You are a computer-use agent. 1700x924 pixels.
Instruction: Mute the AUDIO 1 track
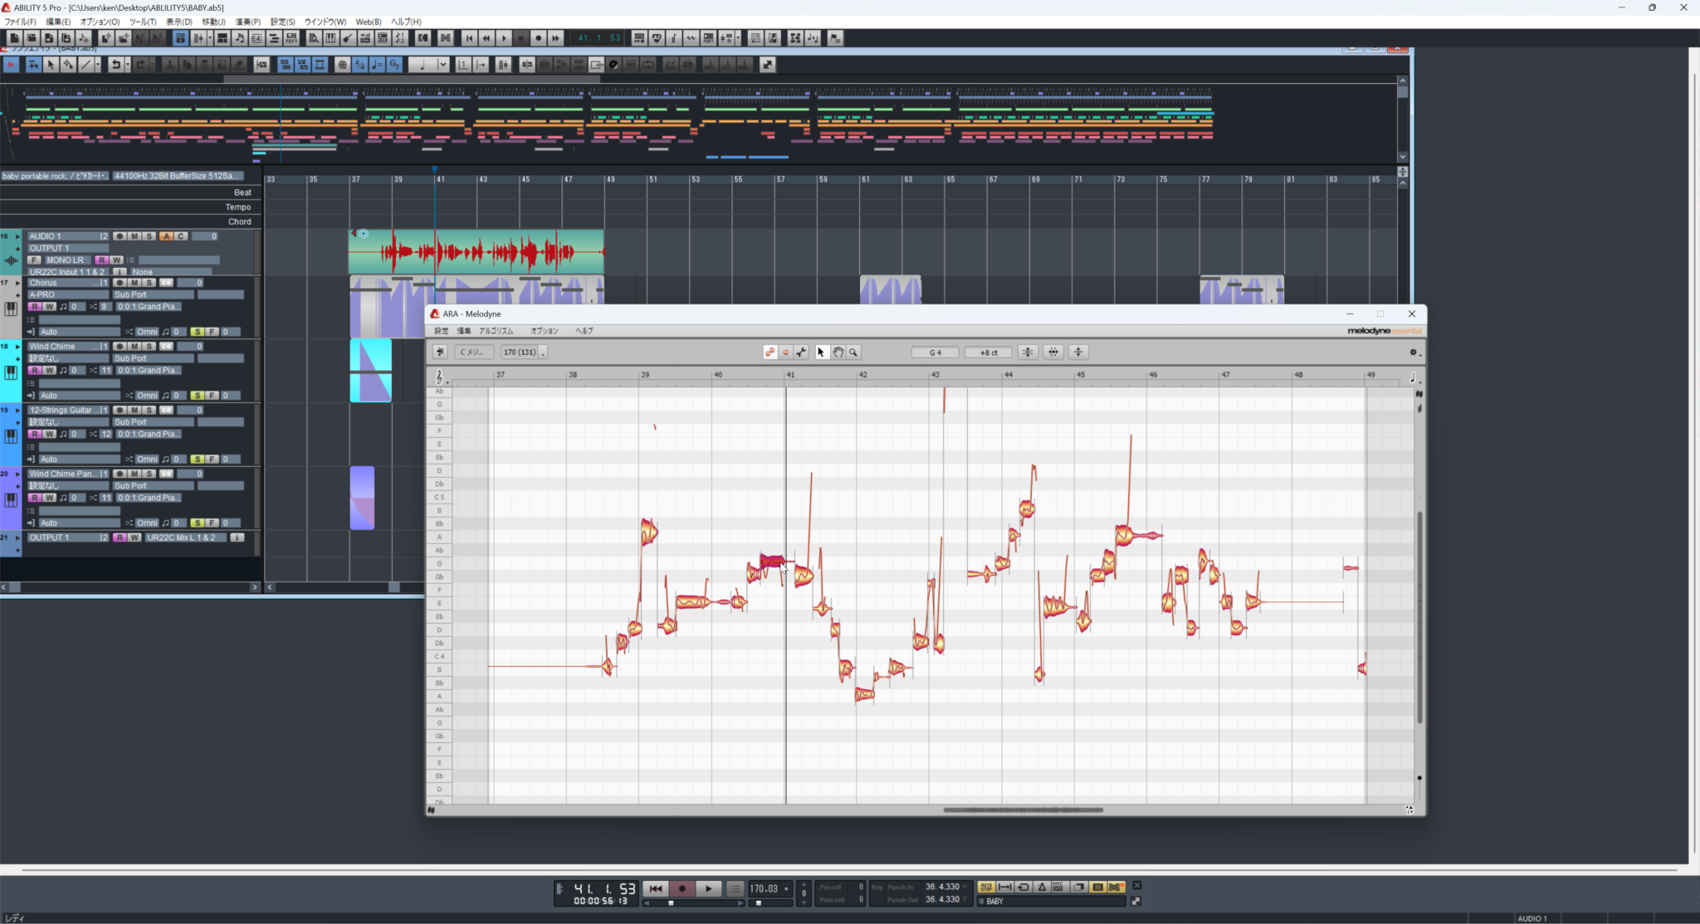(134, 236)
